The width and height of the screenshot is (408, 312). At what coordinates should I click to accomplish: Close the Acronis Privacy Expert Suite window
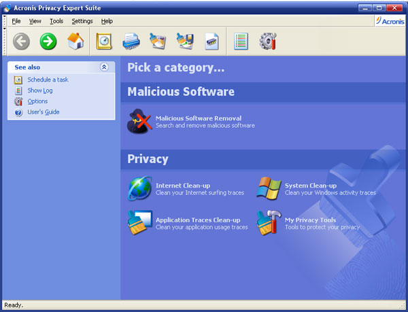coord(394,8)
